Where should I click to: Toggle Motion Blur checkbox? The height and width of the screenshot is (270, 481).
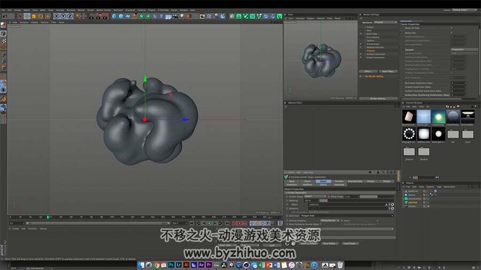click(452, 33)
